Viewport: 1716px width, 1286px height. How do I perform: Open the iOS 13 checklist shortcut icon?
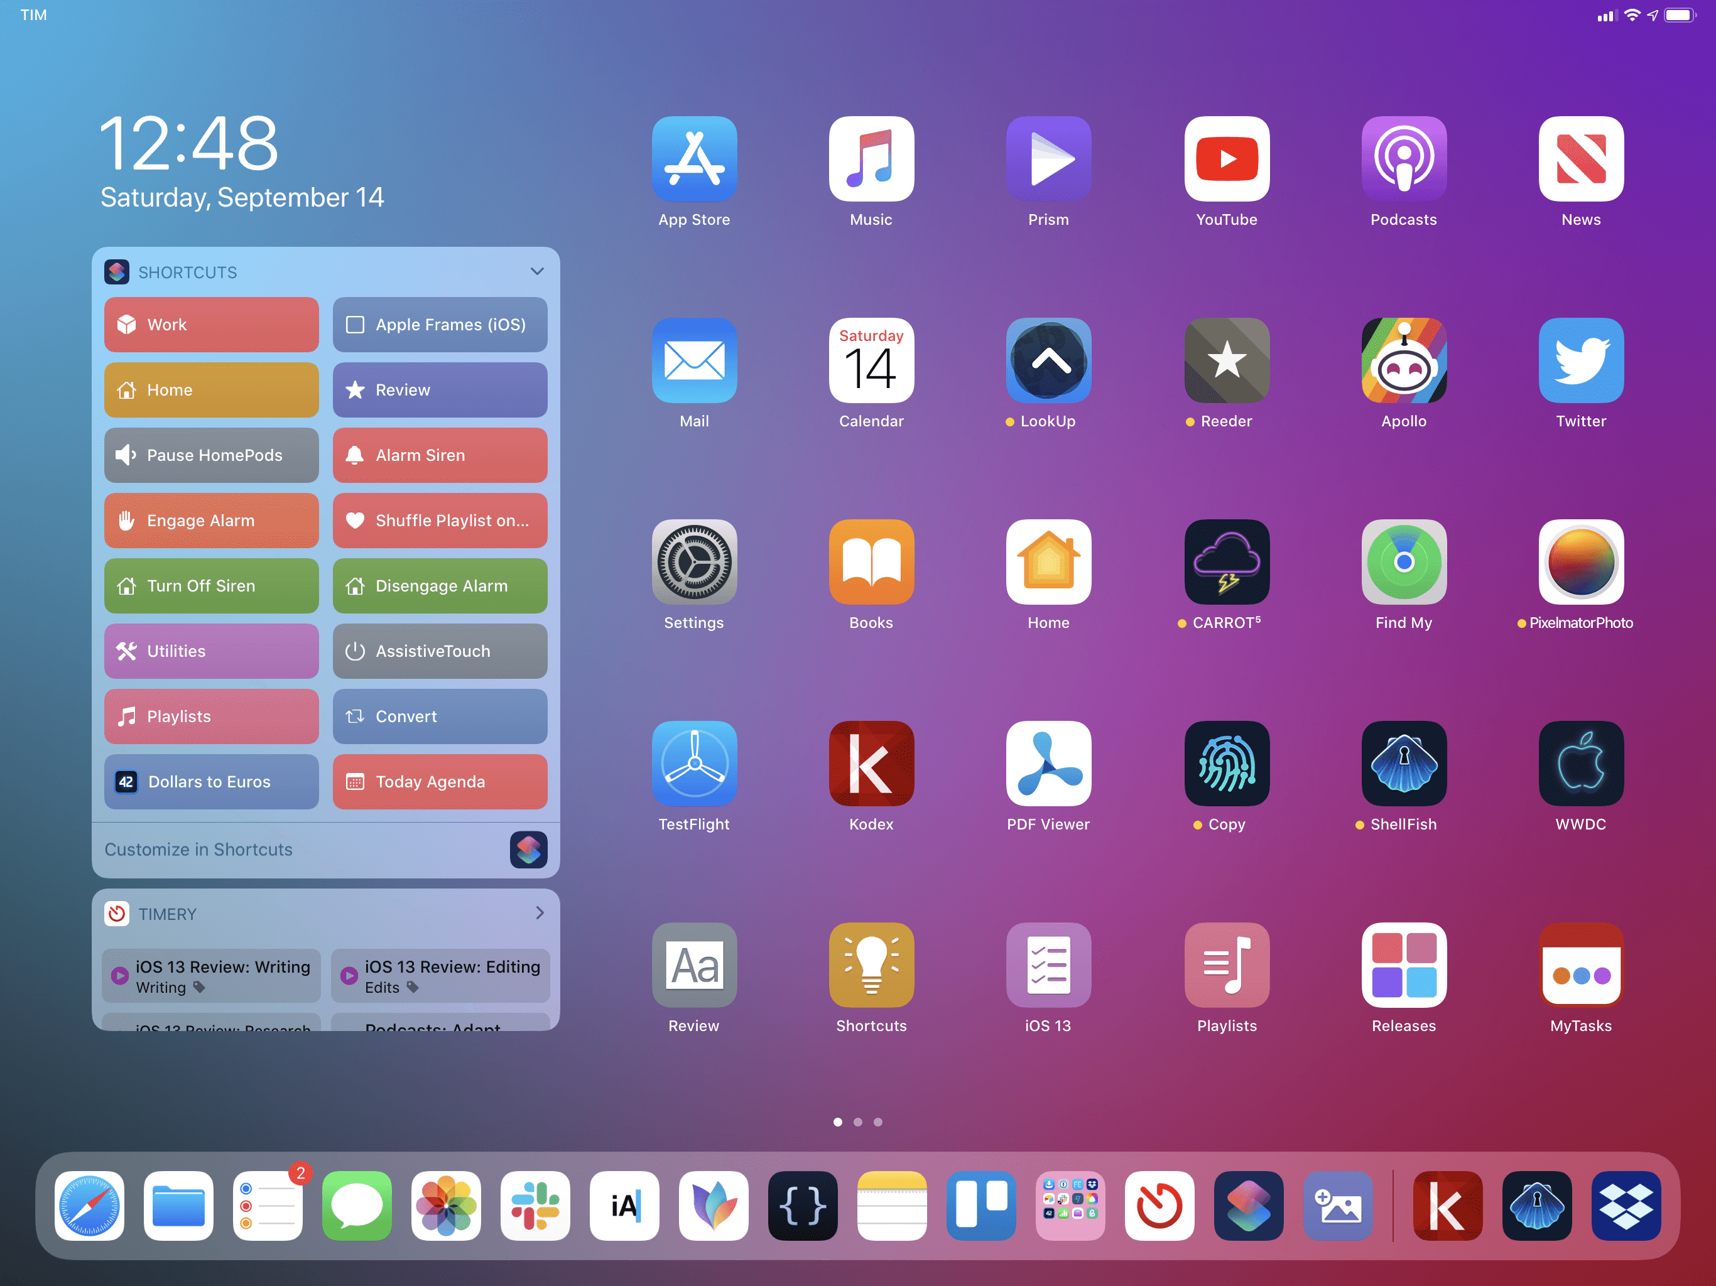[1049, 966]
